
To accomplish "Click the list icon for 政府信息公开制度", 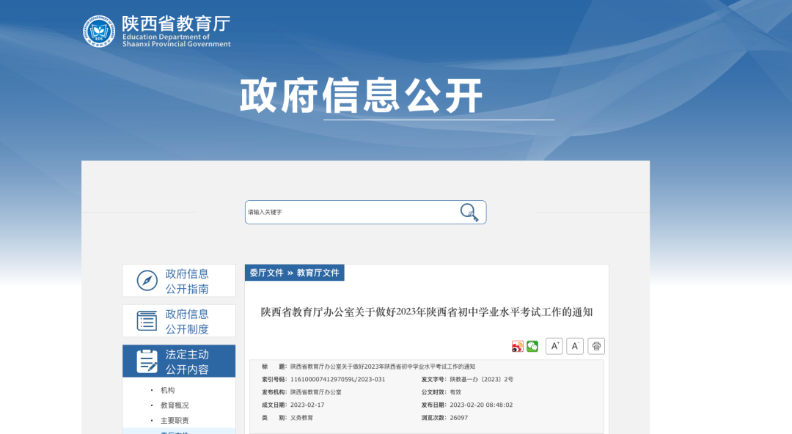I will point(147,321).
